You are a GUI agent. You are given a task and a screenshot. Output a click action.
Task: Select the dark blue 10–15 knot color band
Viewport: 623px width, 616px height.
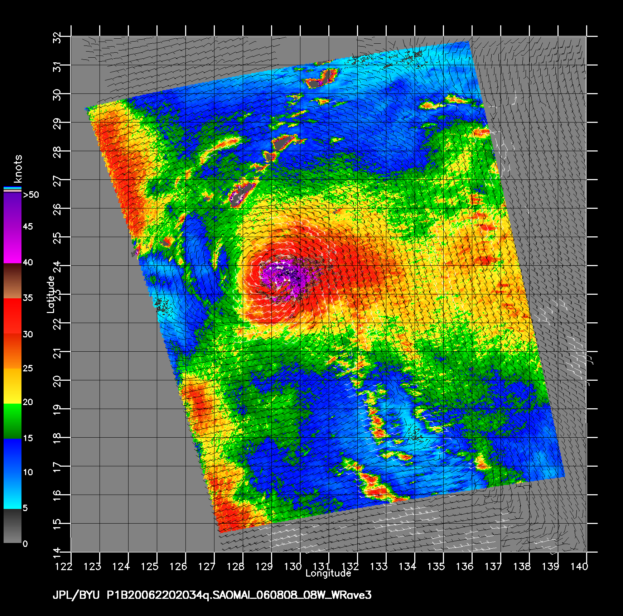click(x=13, y=456)
